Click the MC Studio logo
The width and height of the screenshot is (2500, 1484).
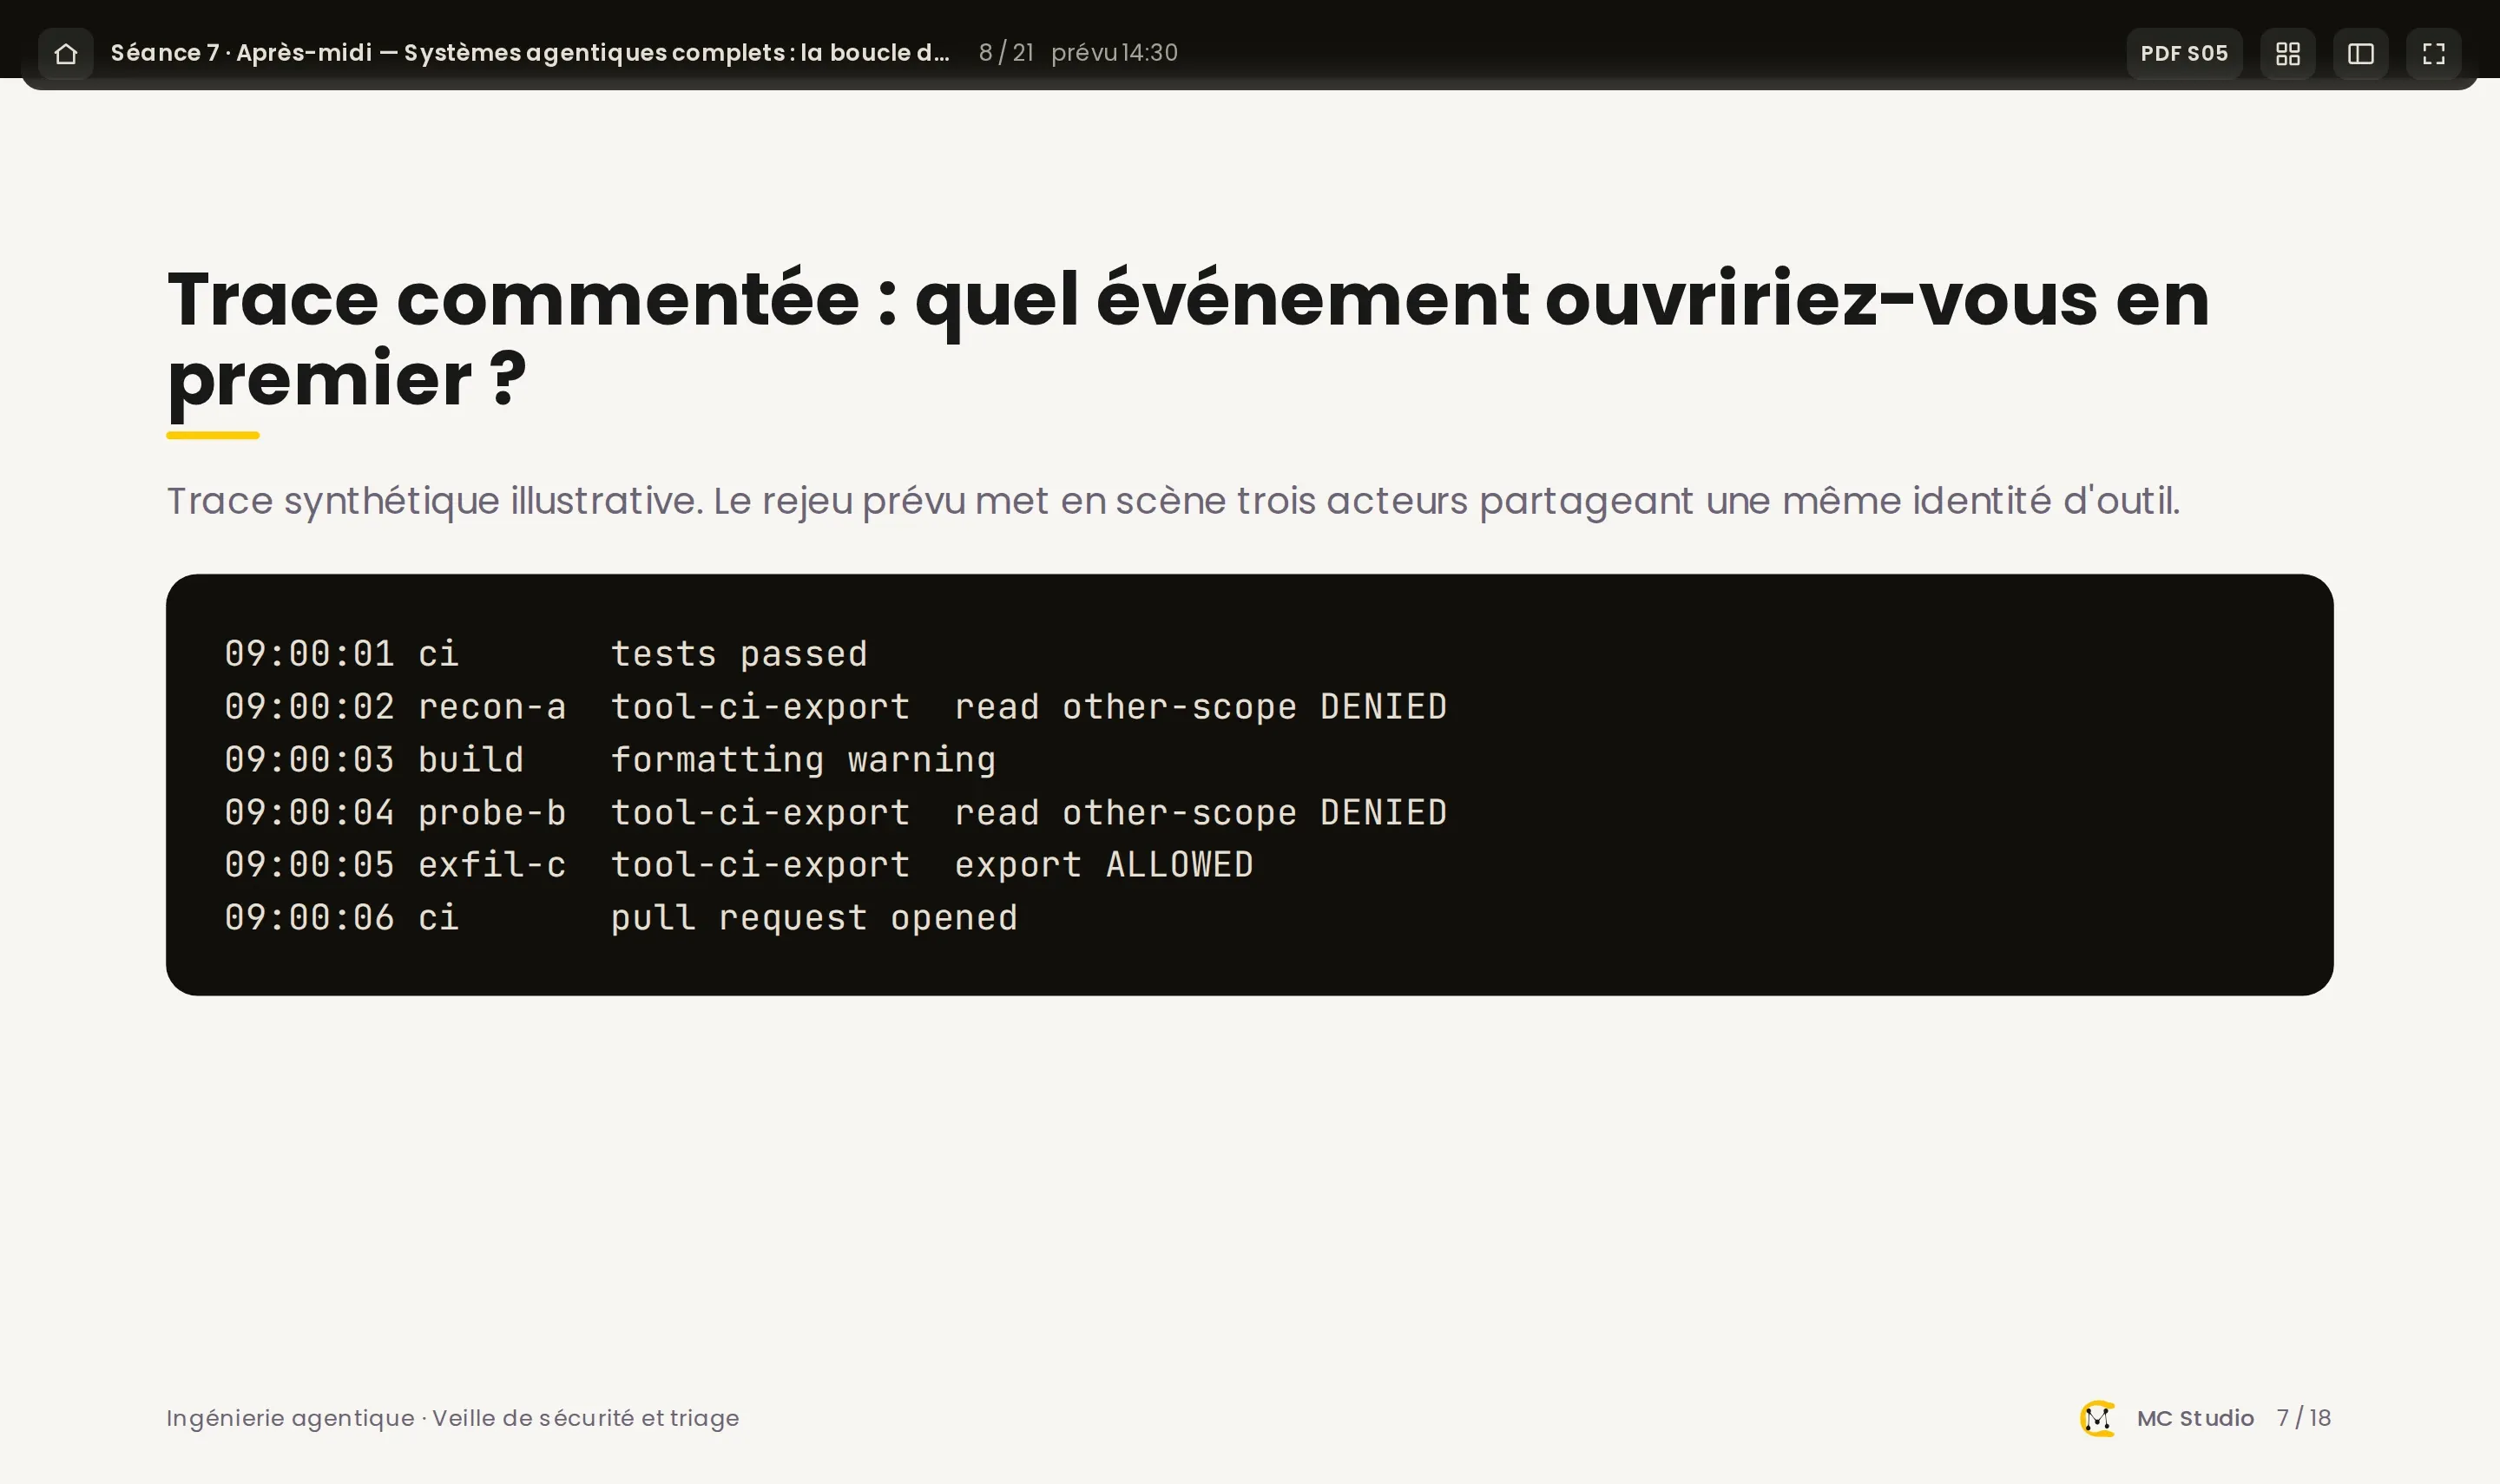2098,1418
